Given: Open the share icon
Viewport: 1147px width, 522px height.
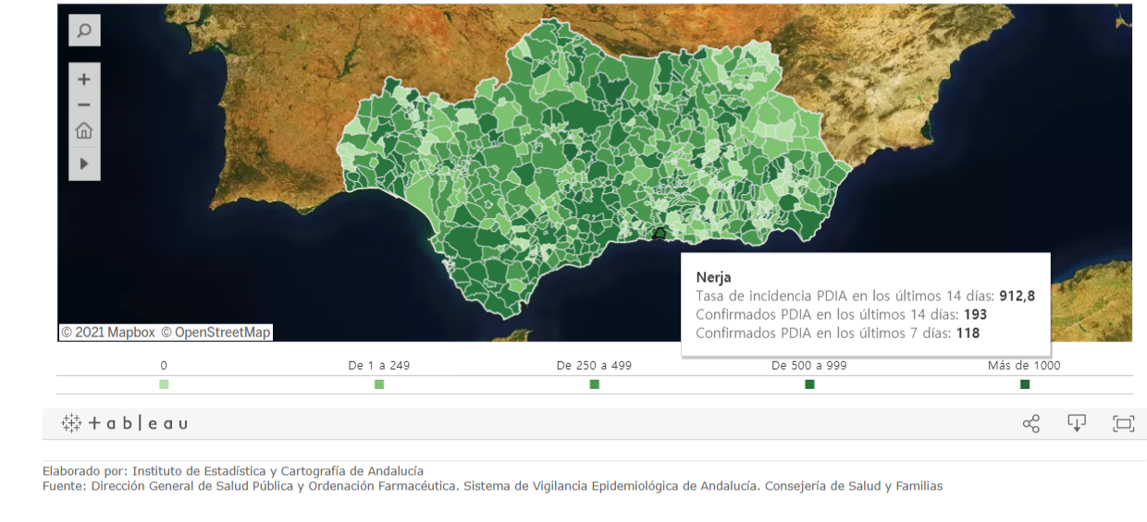Looking at the screenshot, I should coord(1031,423).
